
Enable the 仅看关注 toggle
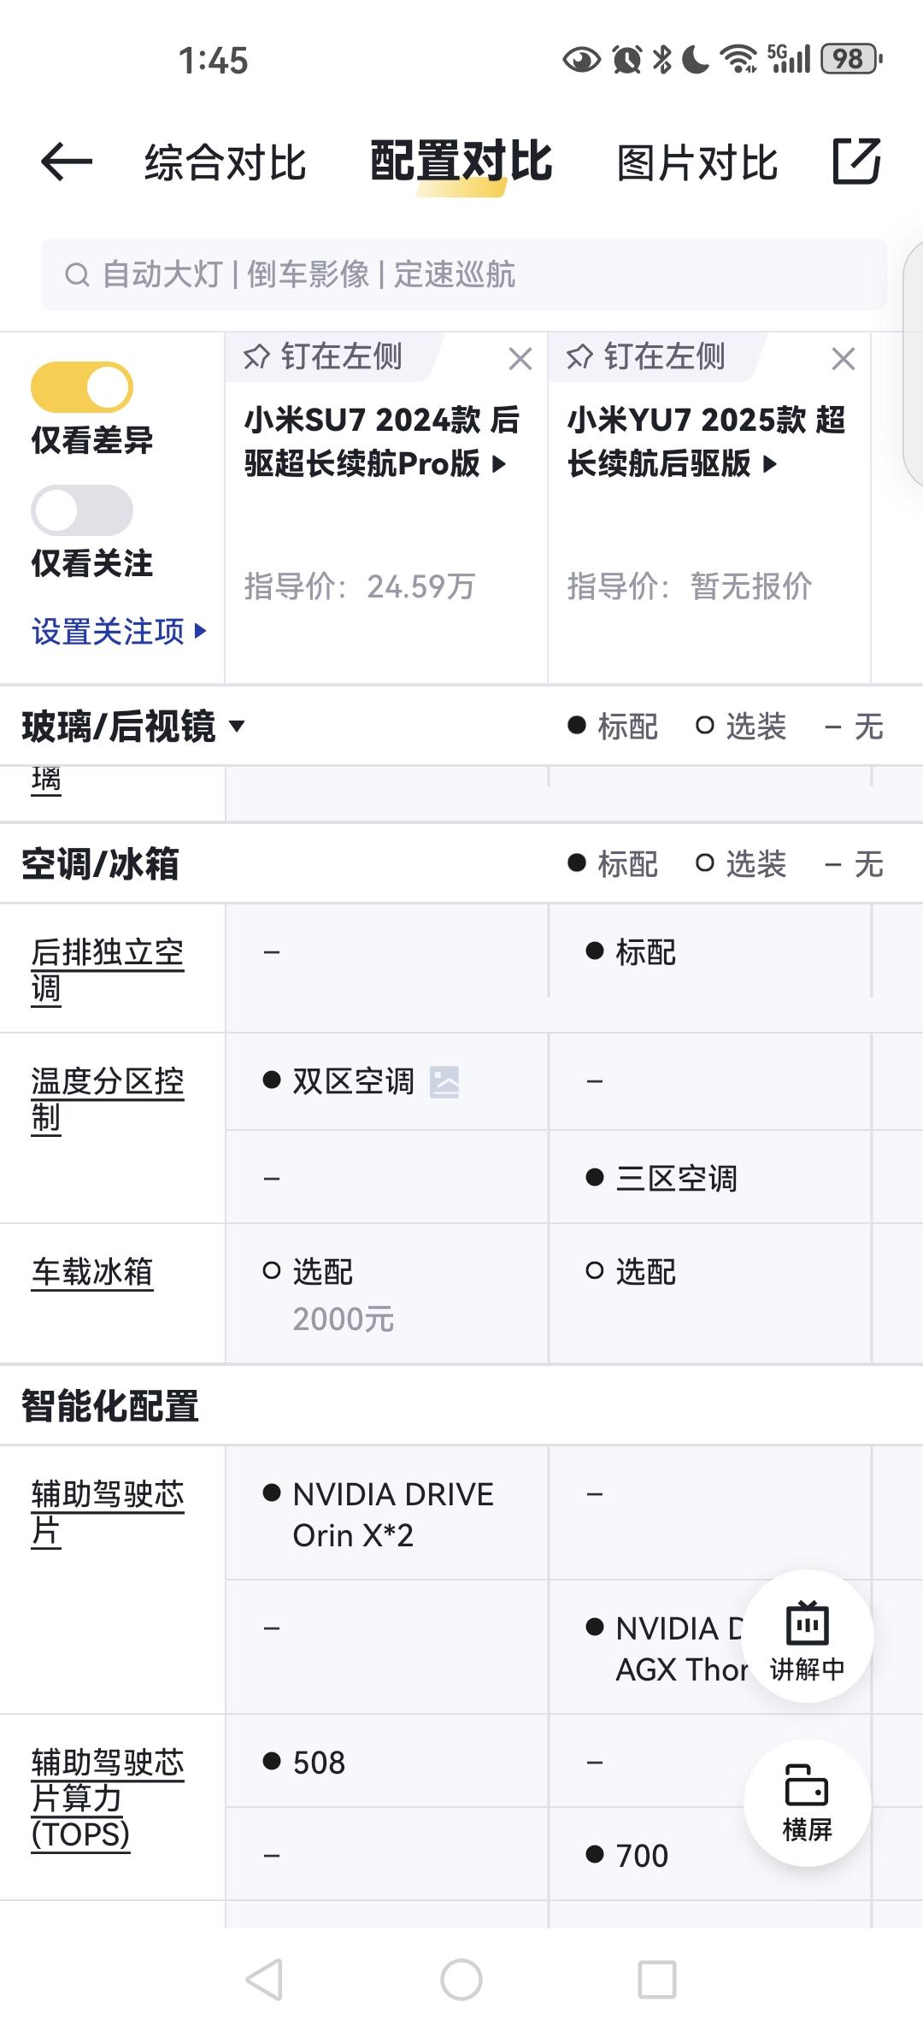coord(82,510)
